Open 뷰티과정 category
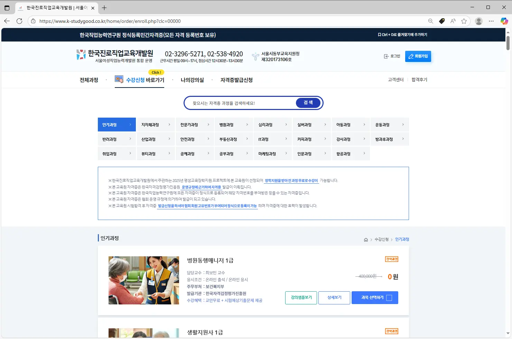The width and height of the screenshot is (512, 339). tap(156, 154)
